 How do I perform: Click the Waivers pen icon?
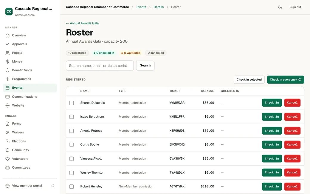click(x=7, y=133)
